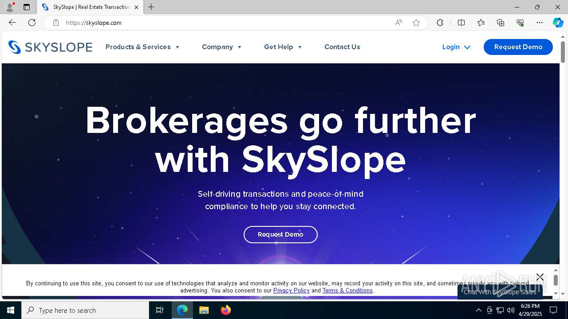Launch Firefox from the taskbar
Image resolution: width=568 pixels, height=319 pixels.
click(x=226, y=310)
